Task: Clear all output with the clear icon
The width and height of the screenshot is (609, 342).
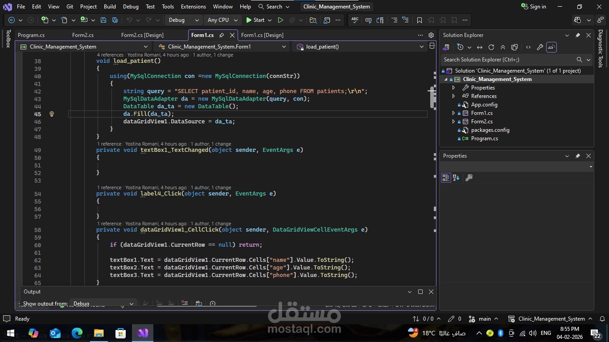Action: 185,303
